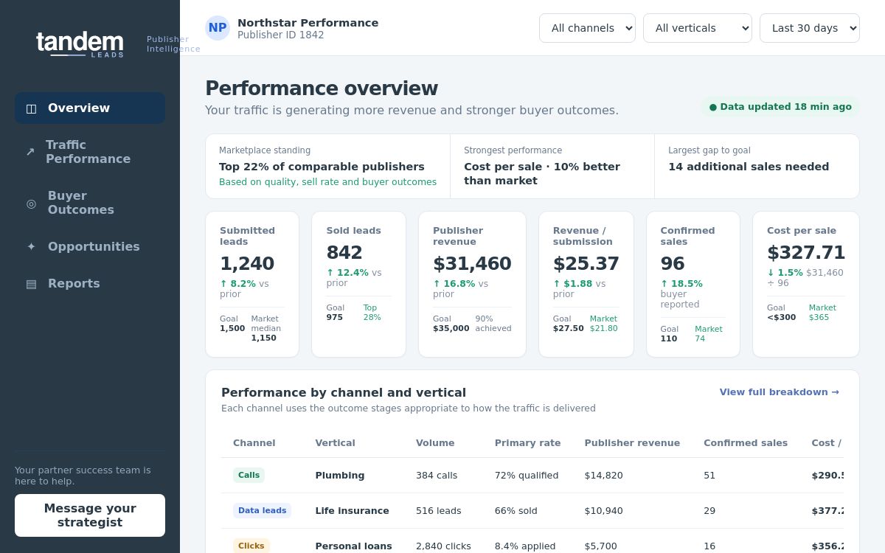885x553 pixels.
Task: Open the Opportunities section
Action: click(x=90, y=246)
